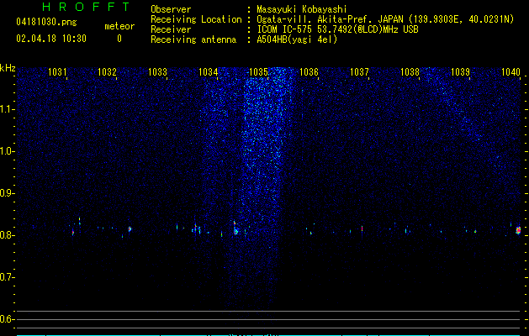Click the A504HB(yagi 4el) antenna text
Viewport: 529px width, 336px height.
pos(297,39)
